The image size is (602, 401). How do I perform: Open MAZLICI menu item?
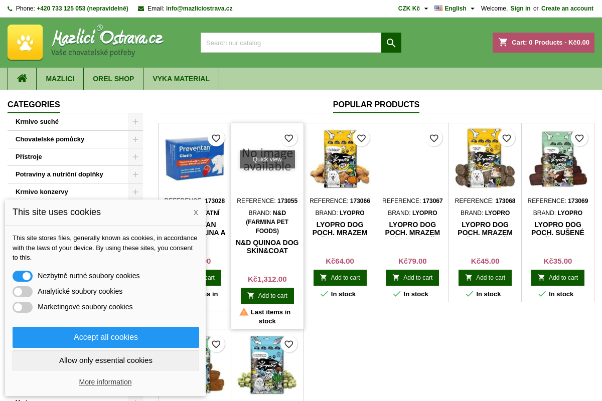pyautogui.click(x=60, y=79)
